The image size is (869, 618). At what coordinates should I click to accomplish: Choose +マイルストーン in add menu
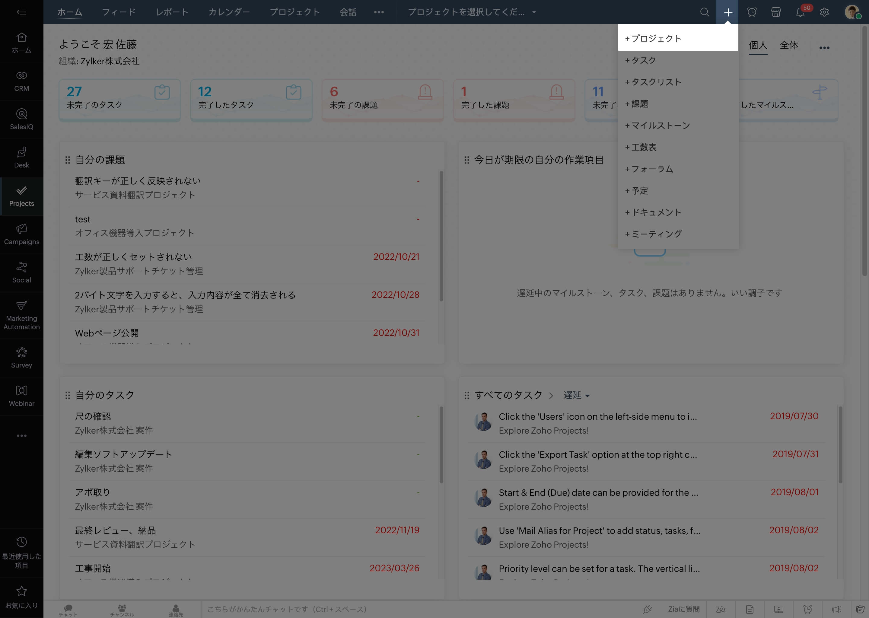click(657, 126)
